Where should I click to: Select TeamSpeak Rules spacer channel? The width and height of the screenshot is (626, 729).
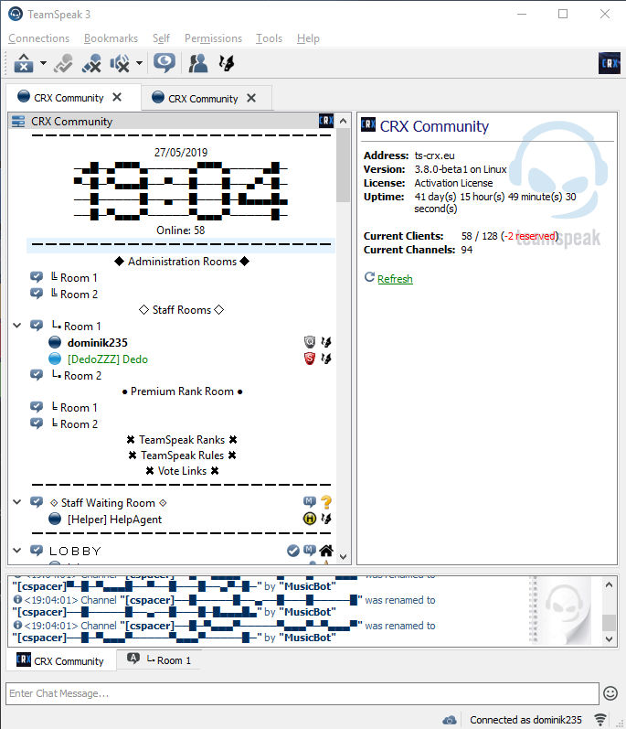click(182, 456)
